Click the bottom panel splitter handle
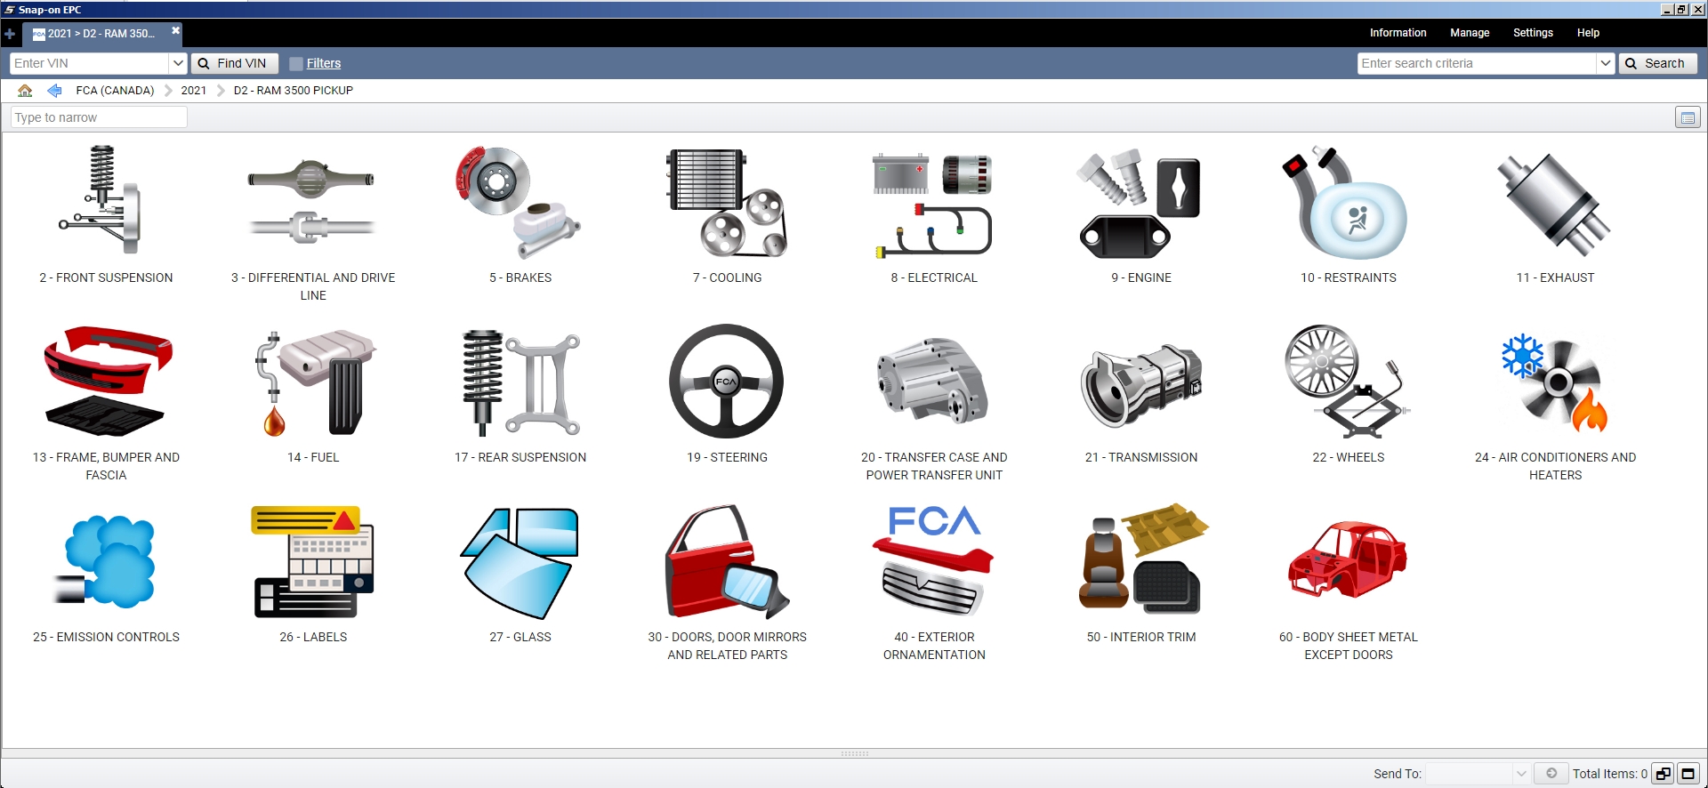The height and width of the screenshot is (788, 1708). (x=854, y=753)
